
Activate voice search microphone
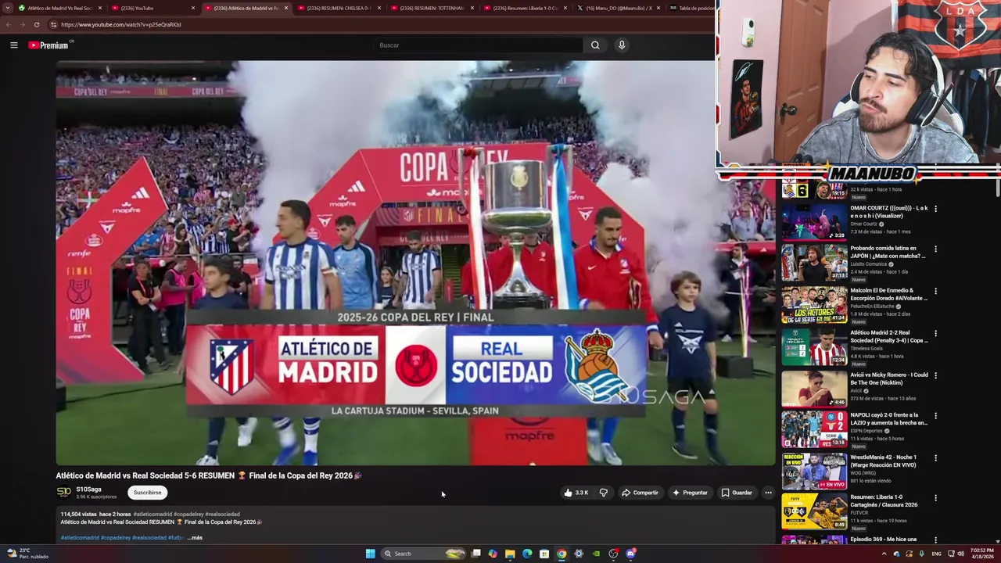(622, 45)
